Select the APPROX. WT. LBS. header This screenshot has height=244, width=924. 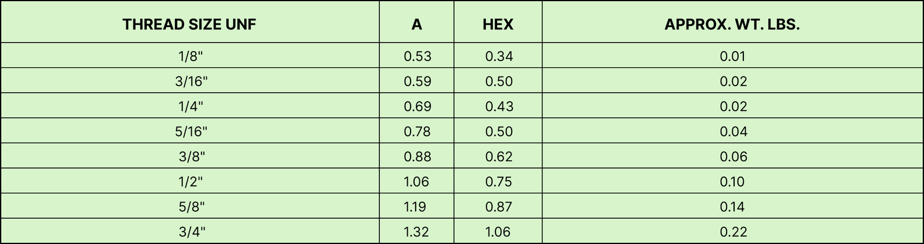click(x=732, y=24)
